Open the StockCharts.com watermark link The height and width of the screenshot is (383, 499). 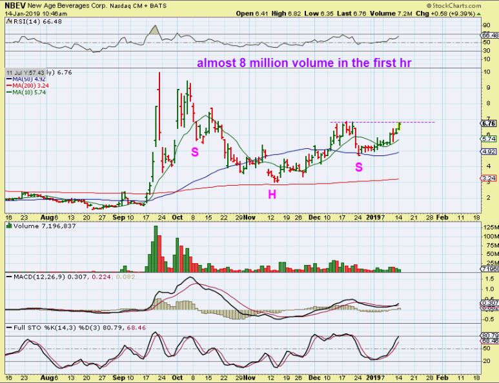454,6
